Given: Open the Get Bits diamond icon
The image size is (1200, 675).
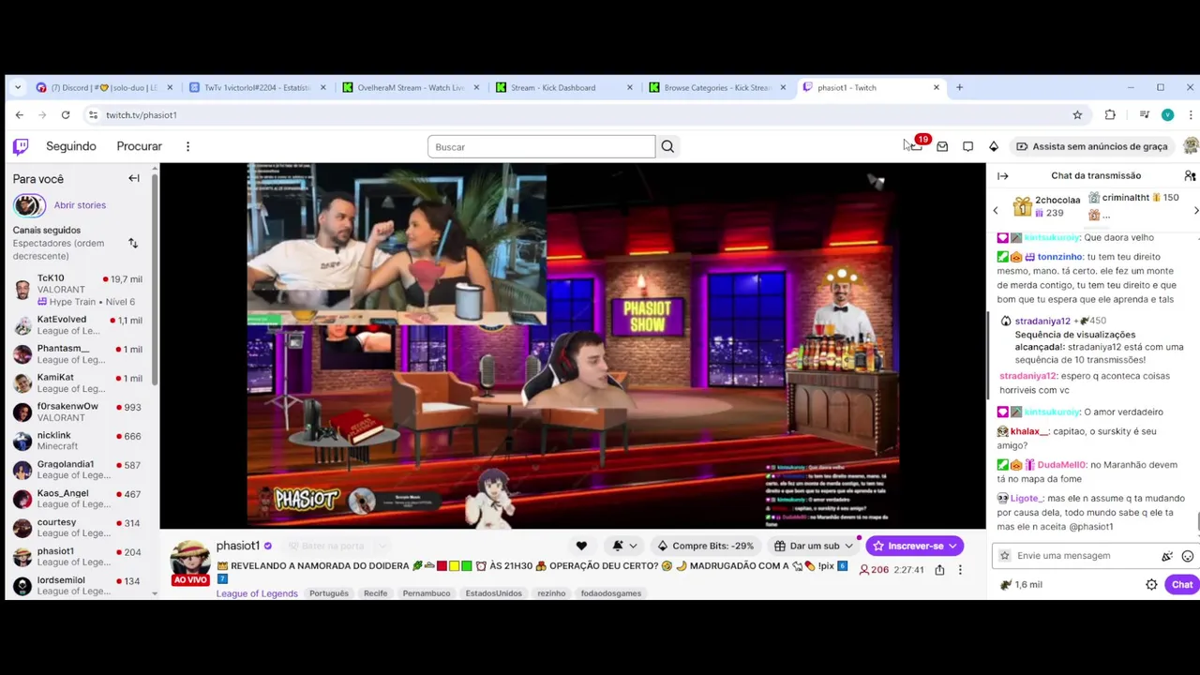Looking at the screenshot, I should click(994, 146).
